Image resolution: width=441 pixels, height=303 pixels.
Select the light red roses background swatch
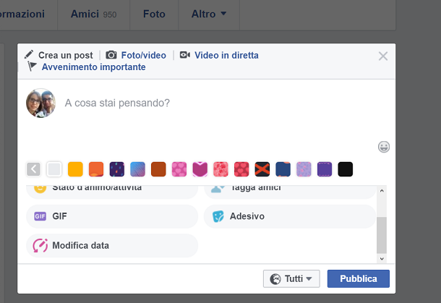[x=220, y=169]
